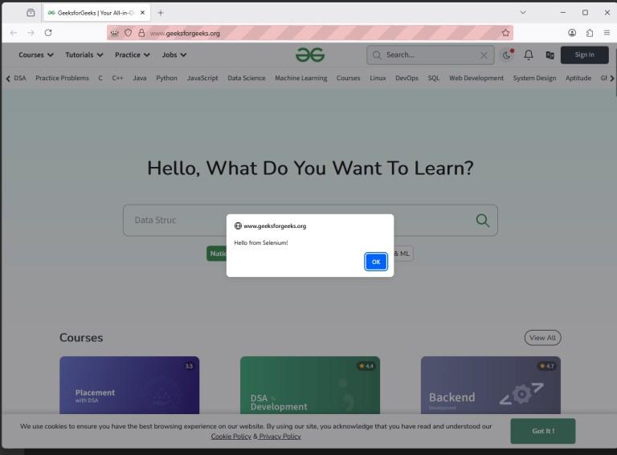Open the Data Science topic

coord(247,78)
